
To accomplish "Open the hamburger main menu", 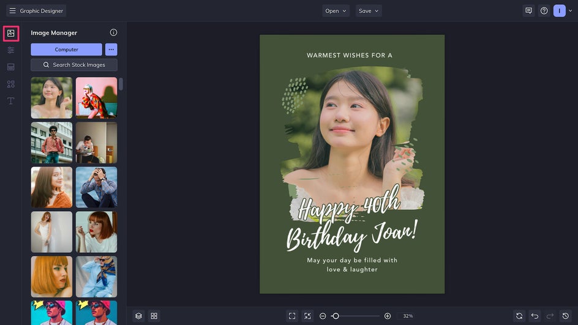I will pyautogui.click(x=12, y=10).
